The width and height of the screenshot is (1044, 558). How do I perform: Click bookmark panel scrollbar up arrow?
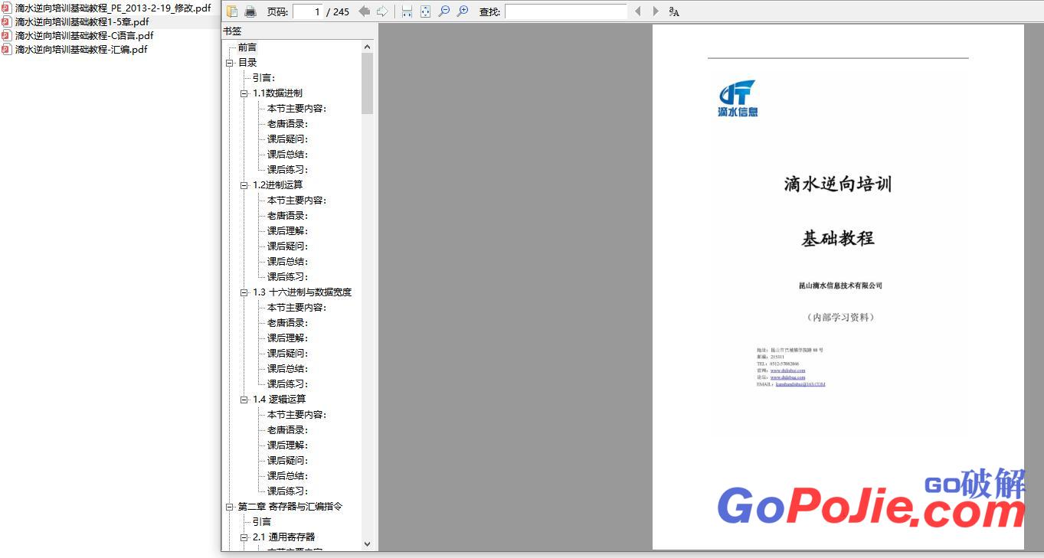[367, 47]
